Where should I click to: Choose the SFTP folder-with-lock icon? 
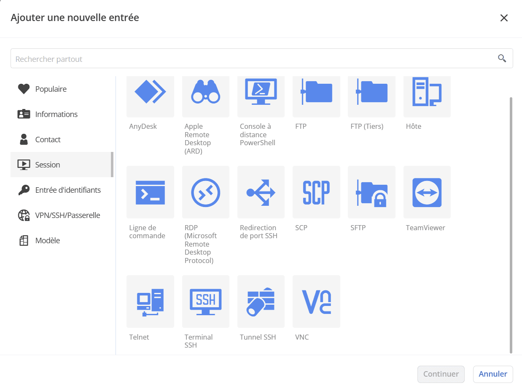click(371, 192)
